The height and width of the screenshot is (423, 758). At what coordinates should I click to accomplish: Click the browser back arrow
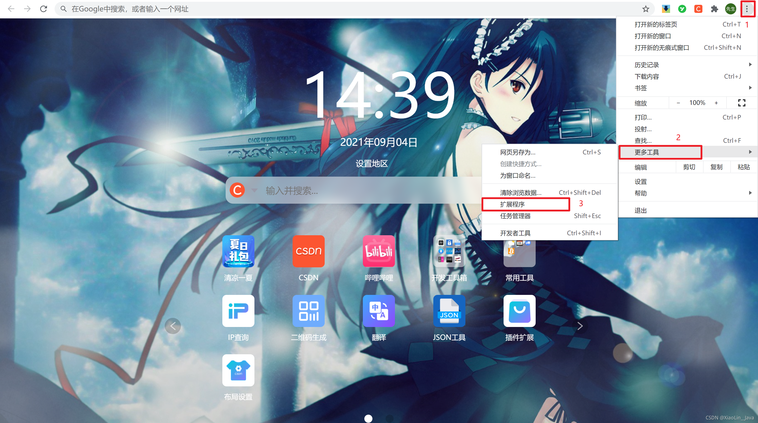pyautogui.click(x=11, y=9)
